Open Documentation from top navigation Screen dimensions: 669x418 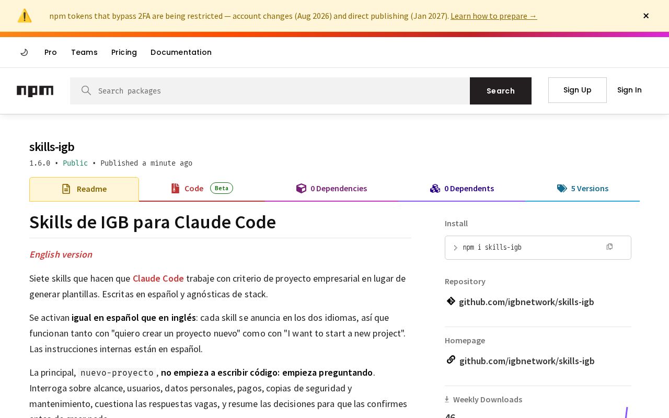[181, 52]
